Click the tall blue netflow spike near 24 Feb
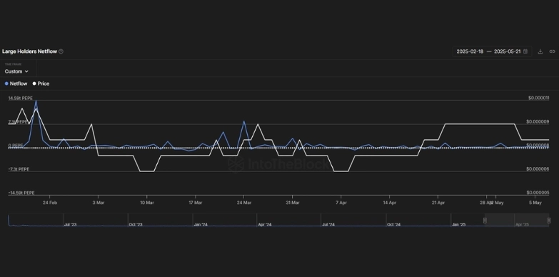The image size is (559, 277). pos(36,101)
